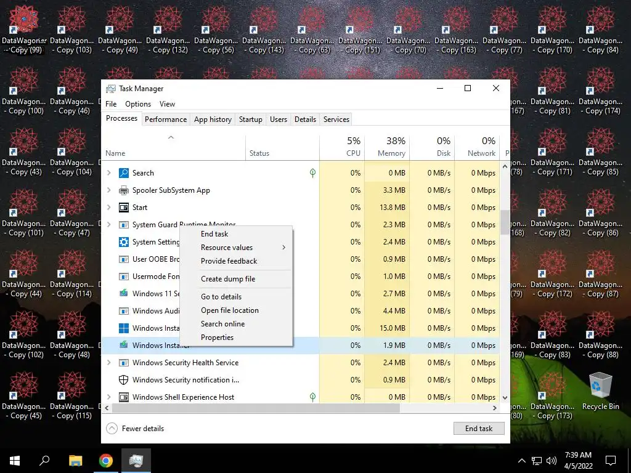
Task: Sort by the Disk column header
Action: pos(432,147)
